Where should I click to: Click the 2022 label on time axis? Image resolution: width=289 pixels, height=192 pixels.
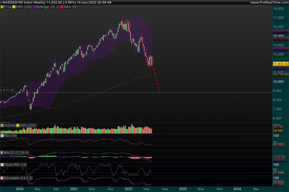coord(128,189)
